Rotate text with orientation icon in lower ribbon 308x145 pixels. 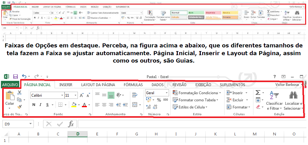[x=118, y=95]
